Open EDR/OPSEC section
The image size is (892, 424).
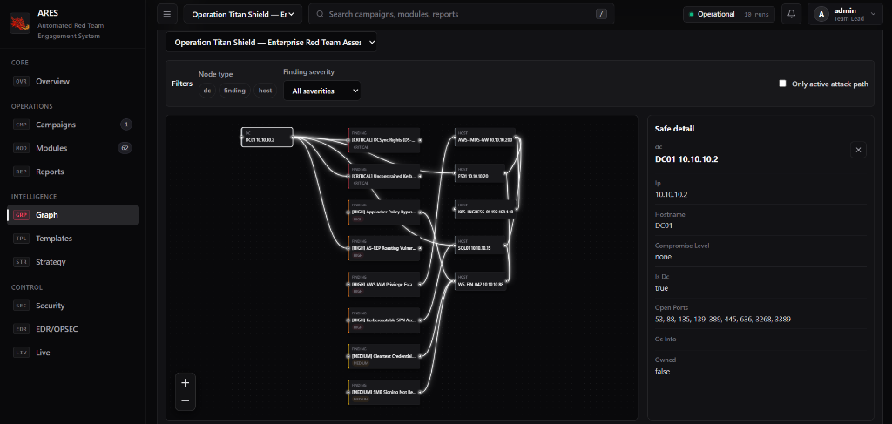tap(73, 329)
